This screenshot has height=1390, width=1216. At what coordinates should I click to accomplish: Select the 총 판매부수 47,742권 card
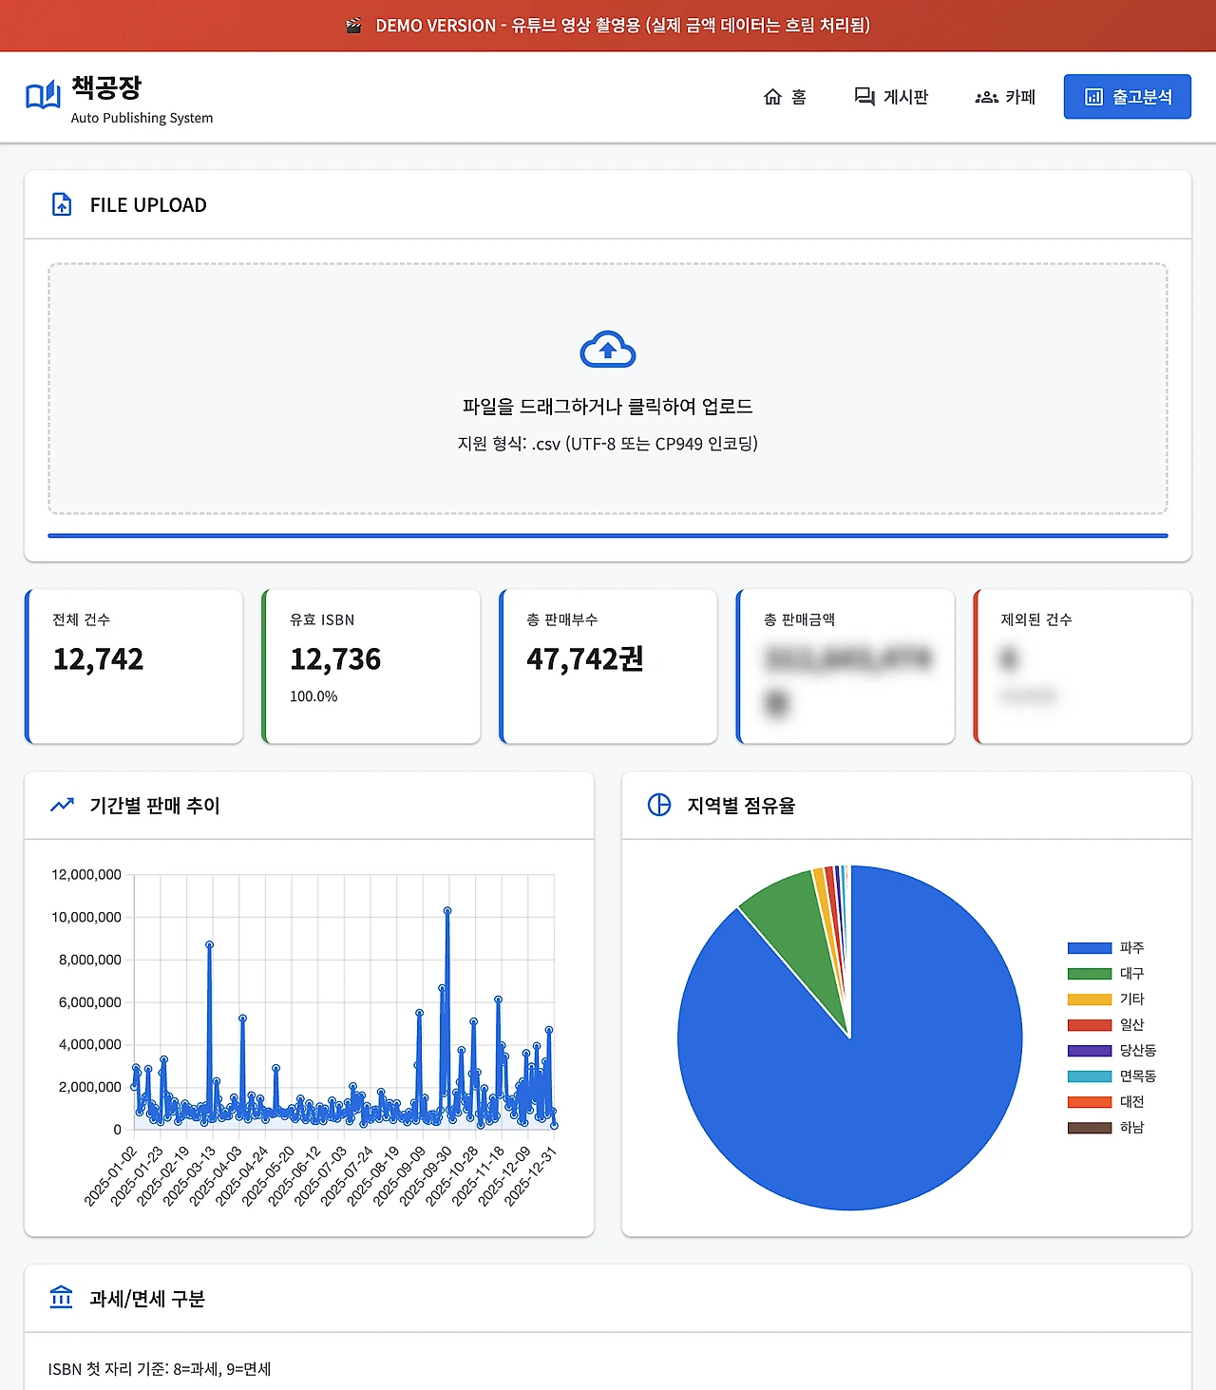(x=608, y=666)
